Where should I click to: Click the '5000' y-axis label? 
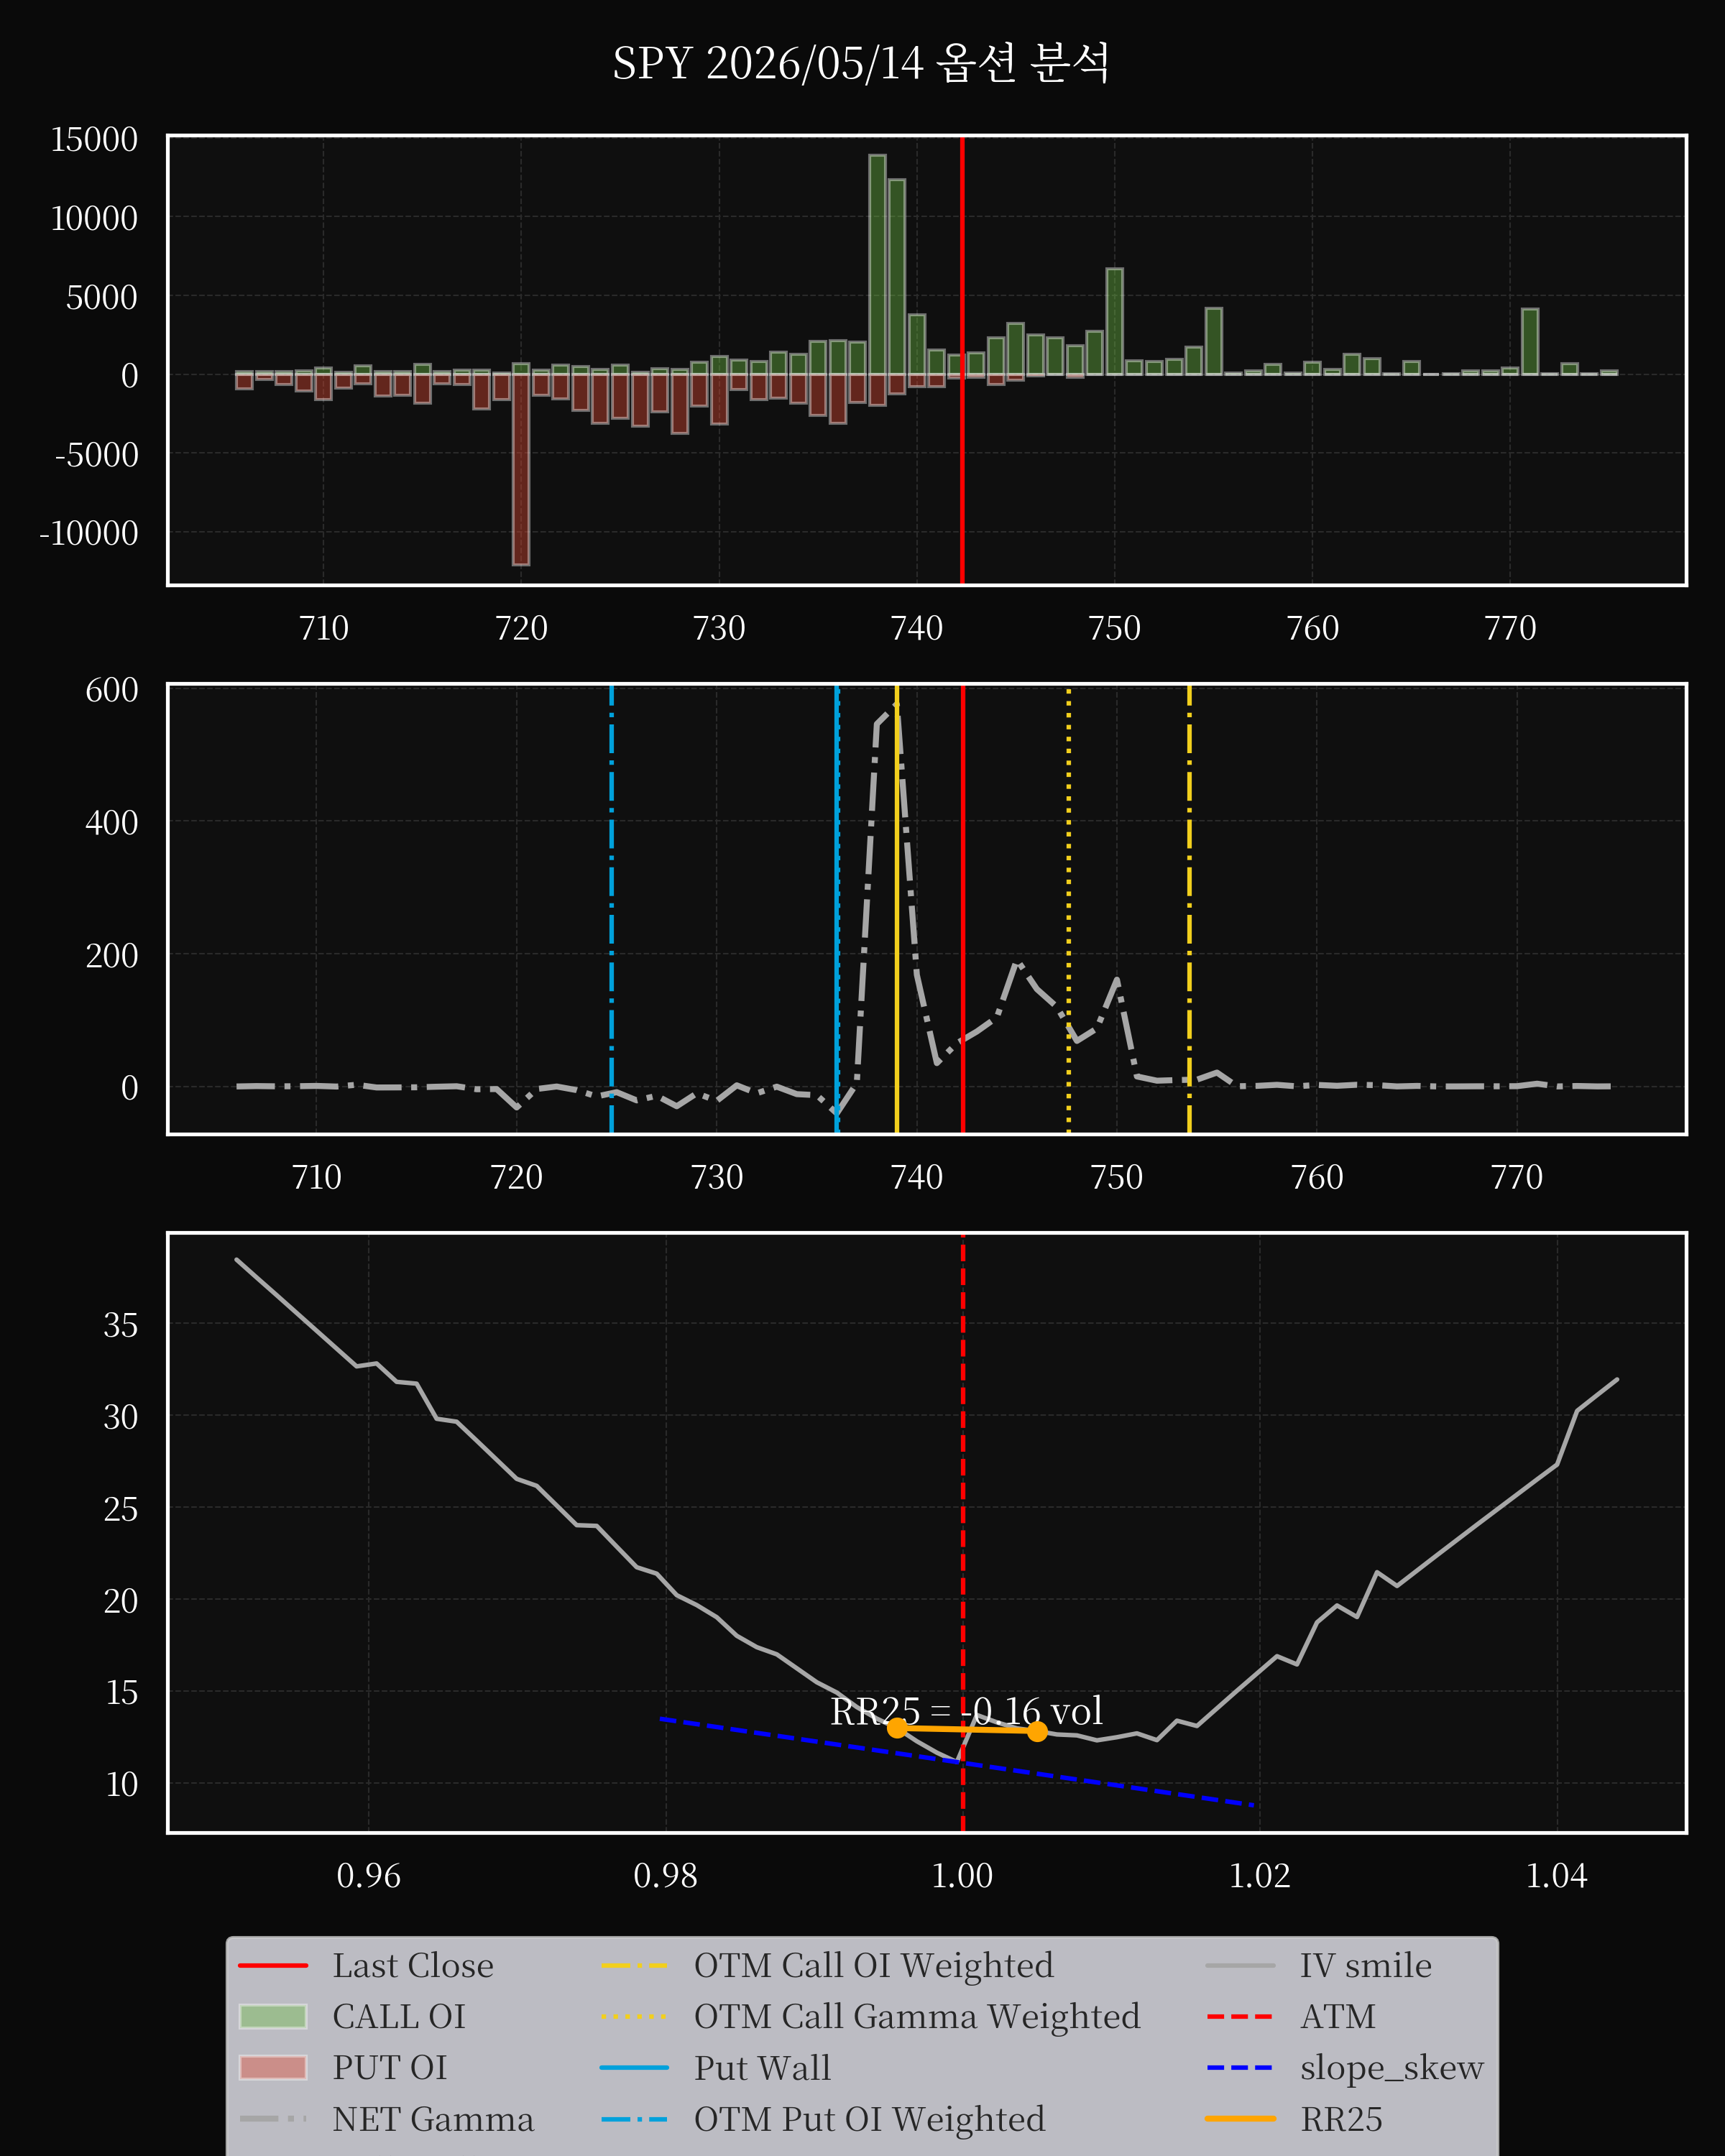[102, 297]
